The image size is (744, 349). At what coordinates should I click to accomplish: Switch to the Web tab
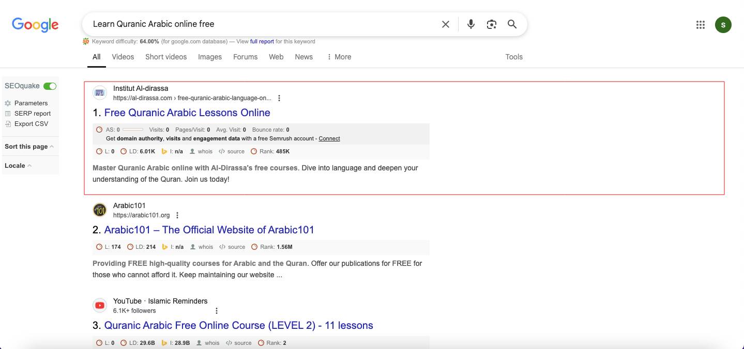pos(276,57)
